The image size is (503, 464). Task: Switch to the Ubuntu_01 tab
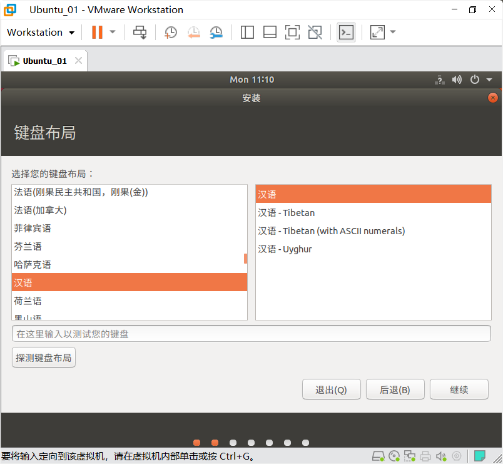44,61
